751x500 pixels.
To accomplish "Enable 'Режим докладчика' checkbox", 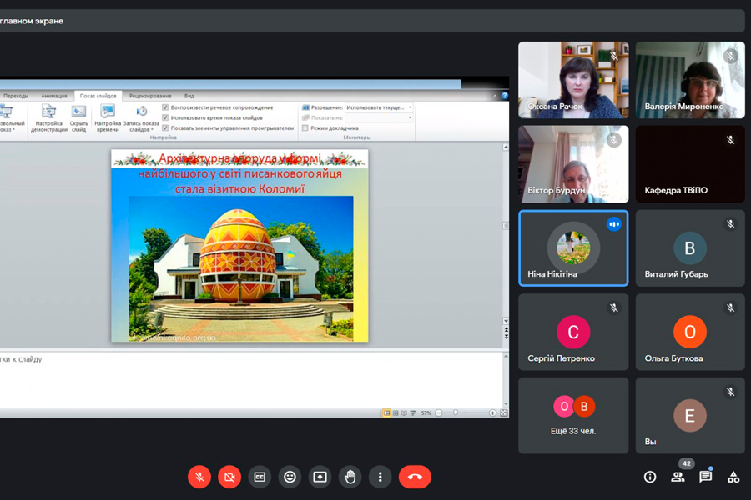I will tap(305, 128).
